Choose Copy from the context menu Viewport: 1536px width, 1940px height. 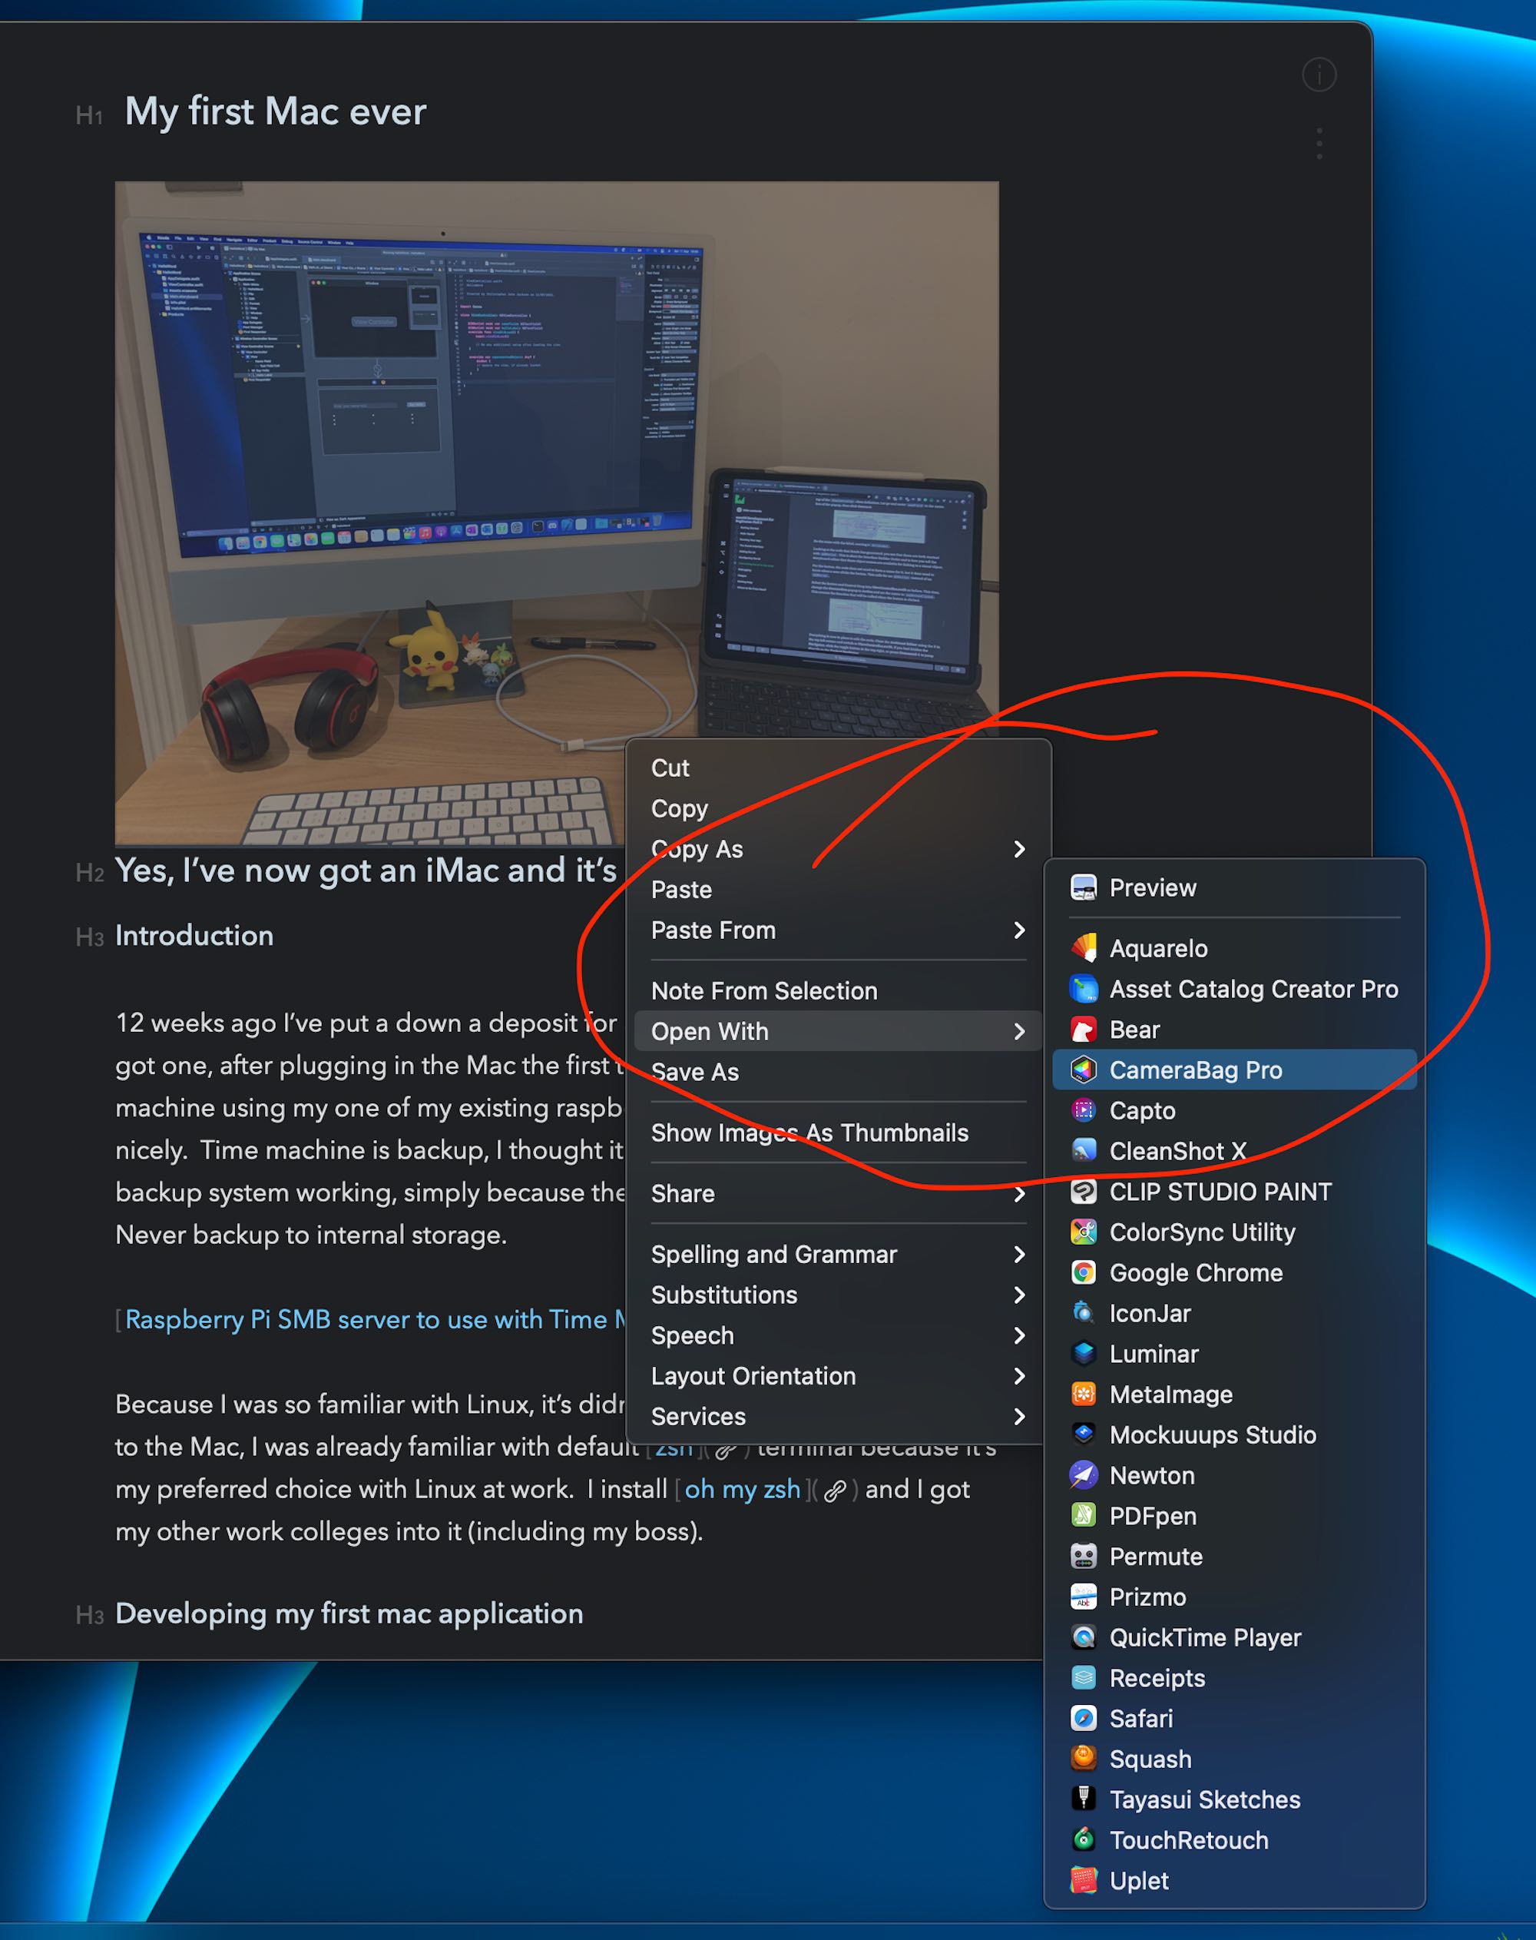(x=838, y=808)
